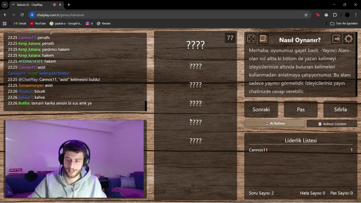Click the Liderlik Listesi heading
Image resolution: width=361 pixels, height=203 pixels.
coord(301,140)
